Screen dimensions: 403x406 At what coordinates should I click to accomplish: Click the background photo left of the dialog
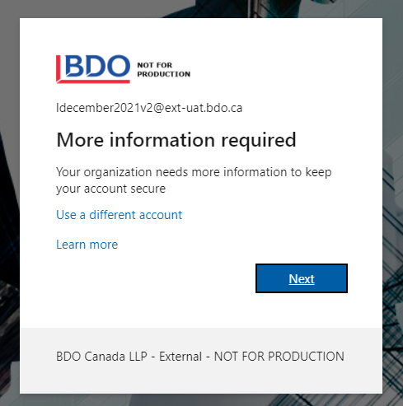click(x=10, y=203)
